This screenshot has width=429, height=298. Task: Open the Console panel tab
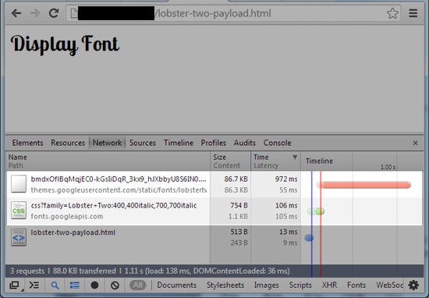277,143
